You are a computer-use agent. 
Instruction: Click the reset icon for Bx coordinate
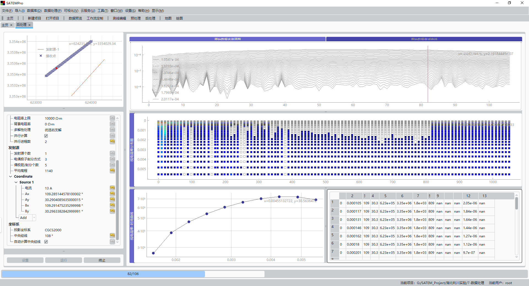tap(112, 205)
